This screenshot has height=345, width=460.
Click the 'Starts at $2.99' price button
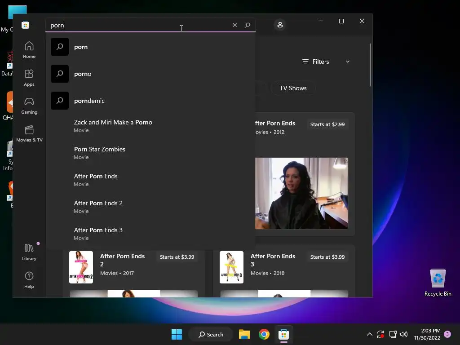point(327,124)
